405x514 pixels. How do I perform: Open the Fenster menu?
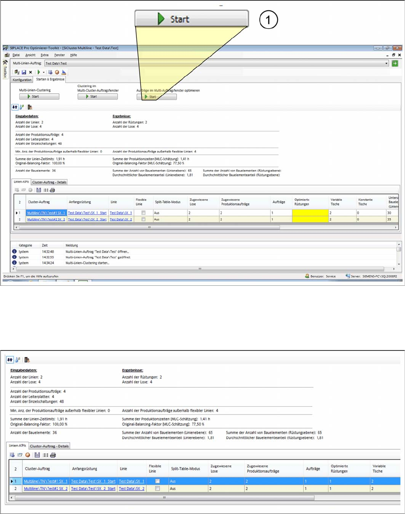tap(59, 55)
